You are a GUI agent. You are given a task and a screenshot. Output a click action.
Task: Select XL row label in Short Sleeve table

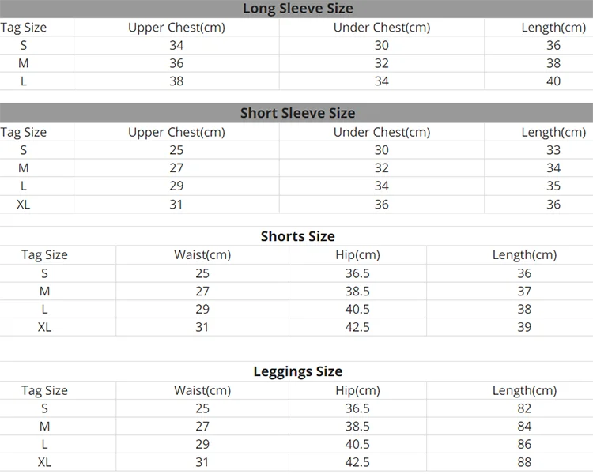point(24,204)
